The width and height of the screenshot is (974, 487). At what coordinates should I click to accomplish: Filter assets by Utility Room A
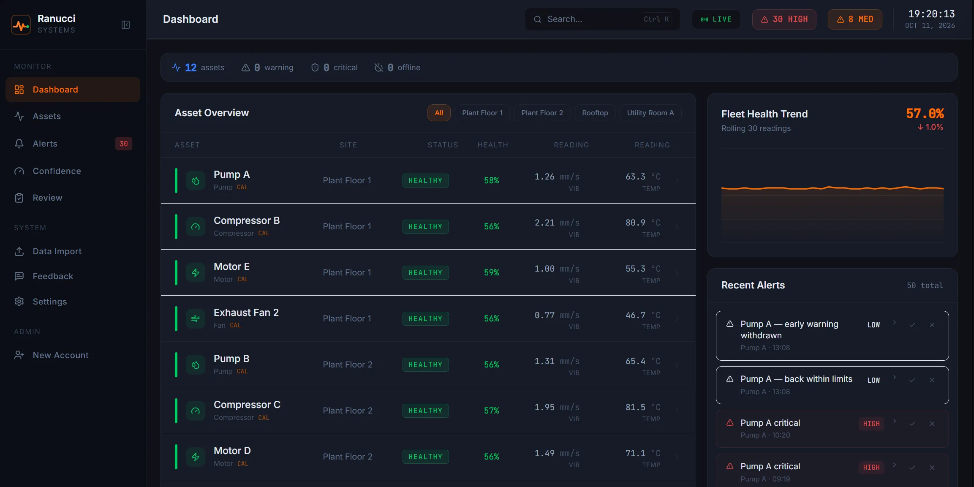(650, 113)
